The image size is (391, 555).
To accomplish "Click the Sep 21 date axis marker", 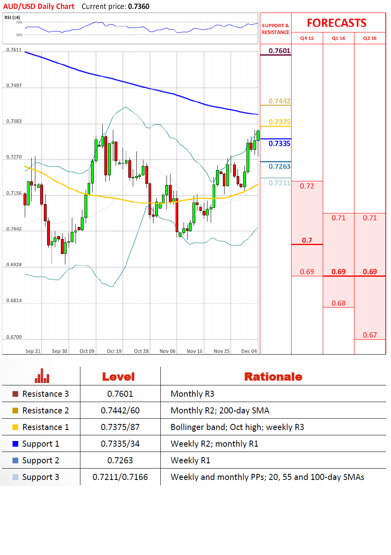I will (33, 351).
